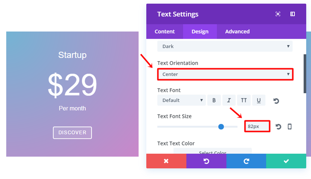Image resolution: width=311 pixels, height=179 pixels.
Task: Toggle italic text formatting
Action: tap(229, 100)
